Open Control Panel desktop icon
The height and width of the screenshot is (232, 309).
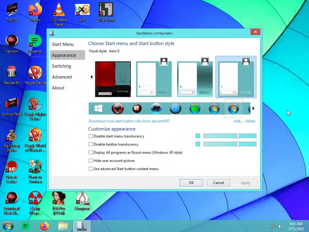(x=12, y=107)
